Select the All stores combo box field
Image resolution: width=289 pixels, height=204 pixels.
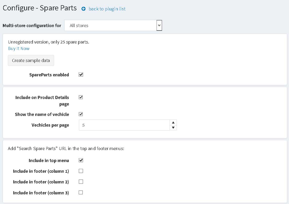(x=113, y=25)
